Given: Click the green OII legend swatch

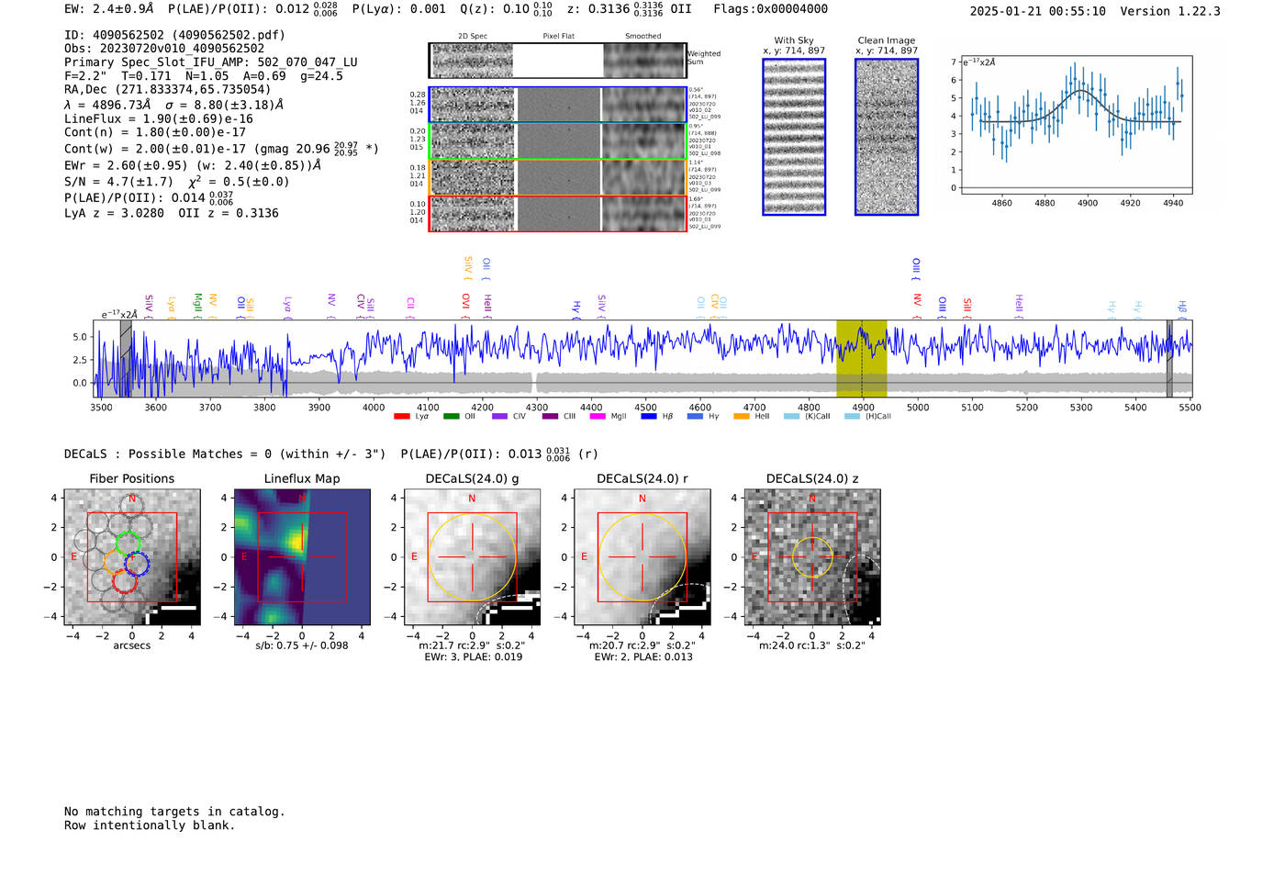Looking at the screenshot, I should (x=451, y=416).
